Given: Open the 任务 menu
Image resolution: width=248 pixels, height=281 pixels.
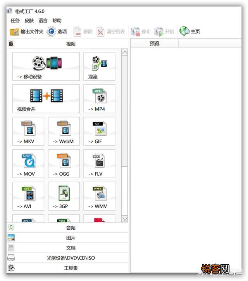Looking at the screenshot, I should point(15,21).
